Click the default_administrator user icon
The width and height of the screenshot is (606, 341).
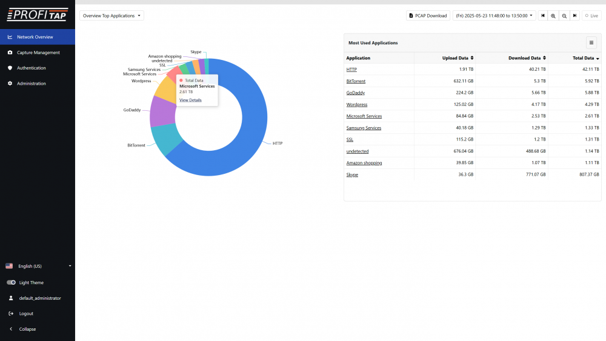[10, 298]
